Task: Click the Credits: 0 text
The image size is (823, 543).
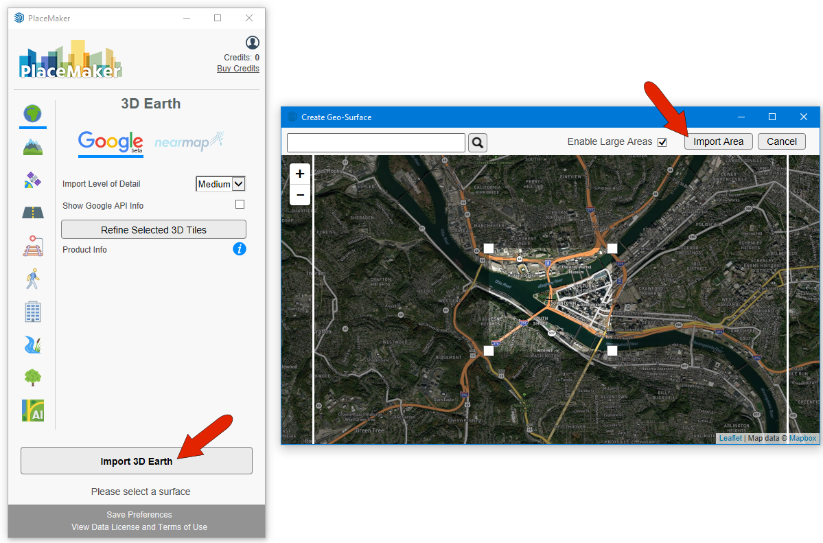Action: (x=242, y=57)
